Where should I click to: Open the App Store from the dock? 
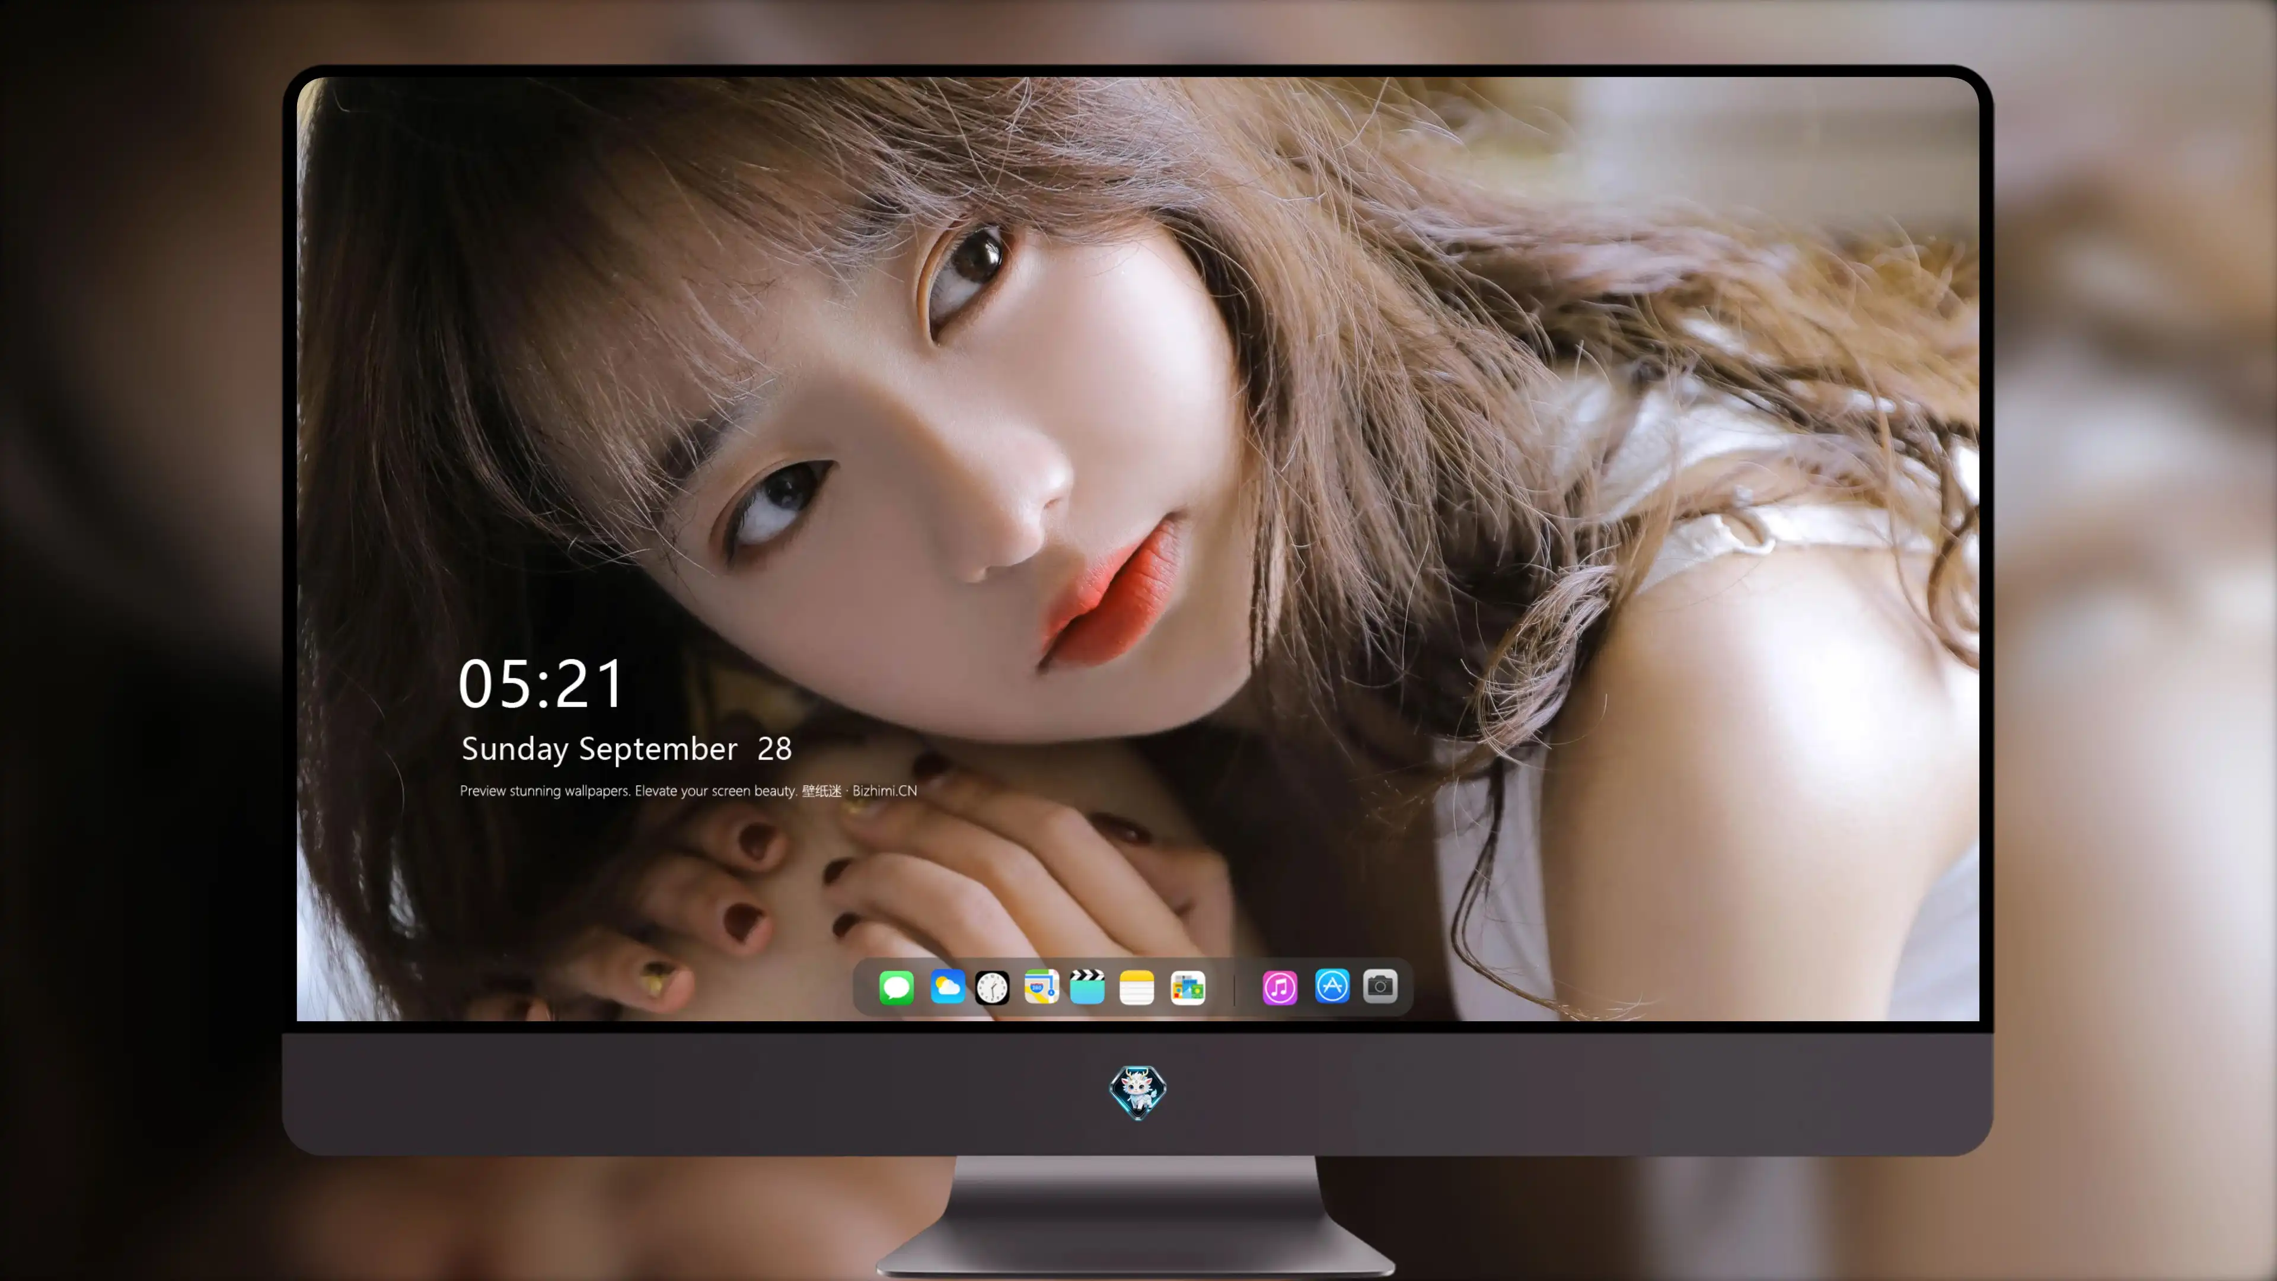click(x=1331, y=987)
